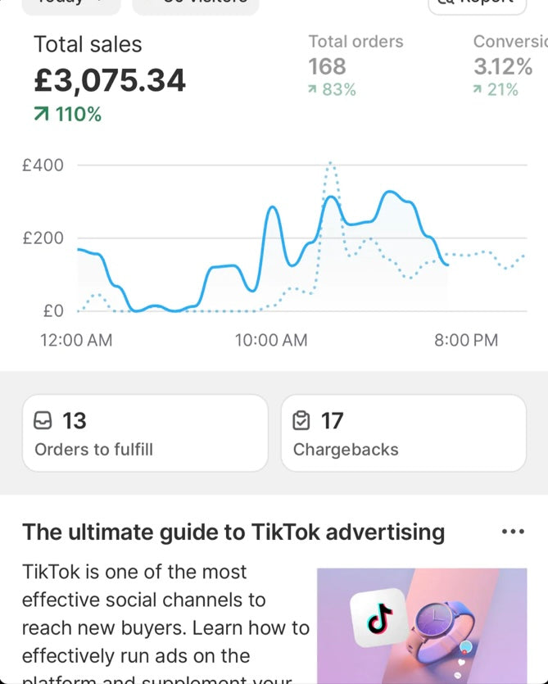Image resolution: width=548 pixels, height=684 pixels.
Task: Click the 10:00 AM label on the chart axis
Action: pos(271,340)
